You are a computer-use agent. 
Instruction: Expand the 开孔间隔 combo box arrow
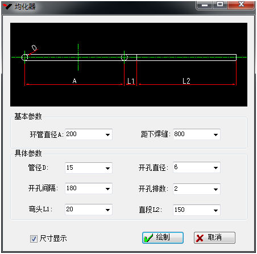tap(107, 189)
